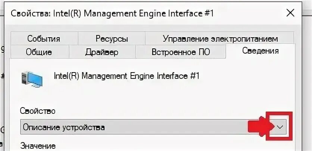Viewport: 312px width, 151px height.
Task: Click the Свойство field label
Action: 38,111
